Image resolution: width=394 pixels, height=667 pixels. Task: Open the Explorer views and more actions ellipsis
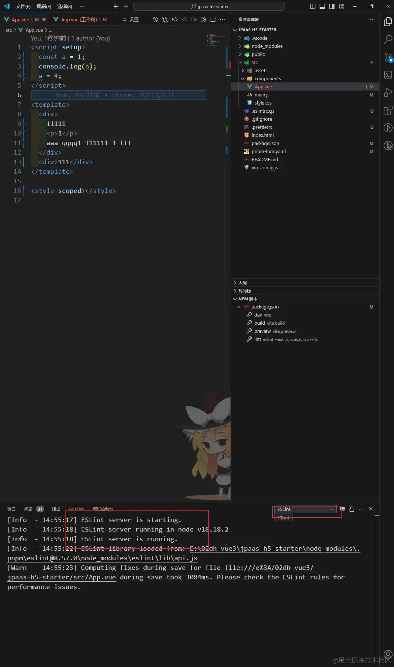pos(371,20)
